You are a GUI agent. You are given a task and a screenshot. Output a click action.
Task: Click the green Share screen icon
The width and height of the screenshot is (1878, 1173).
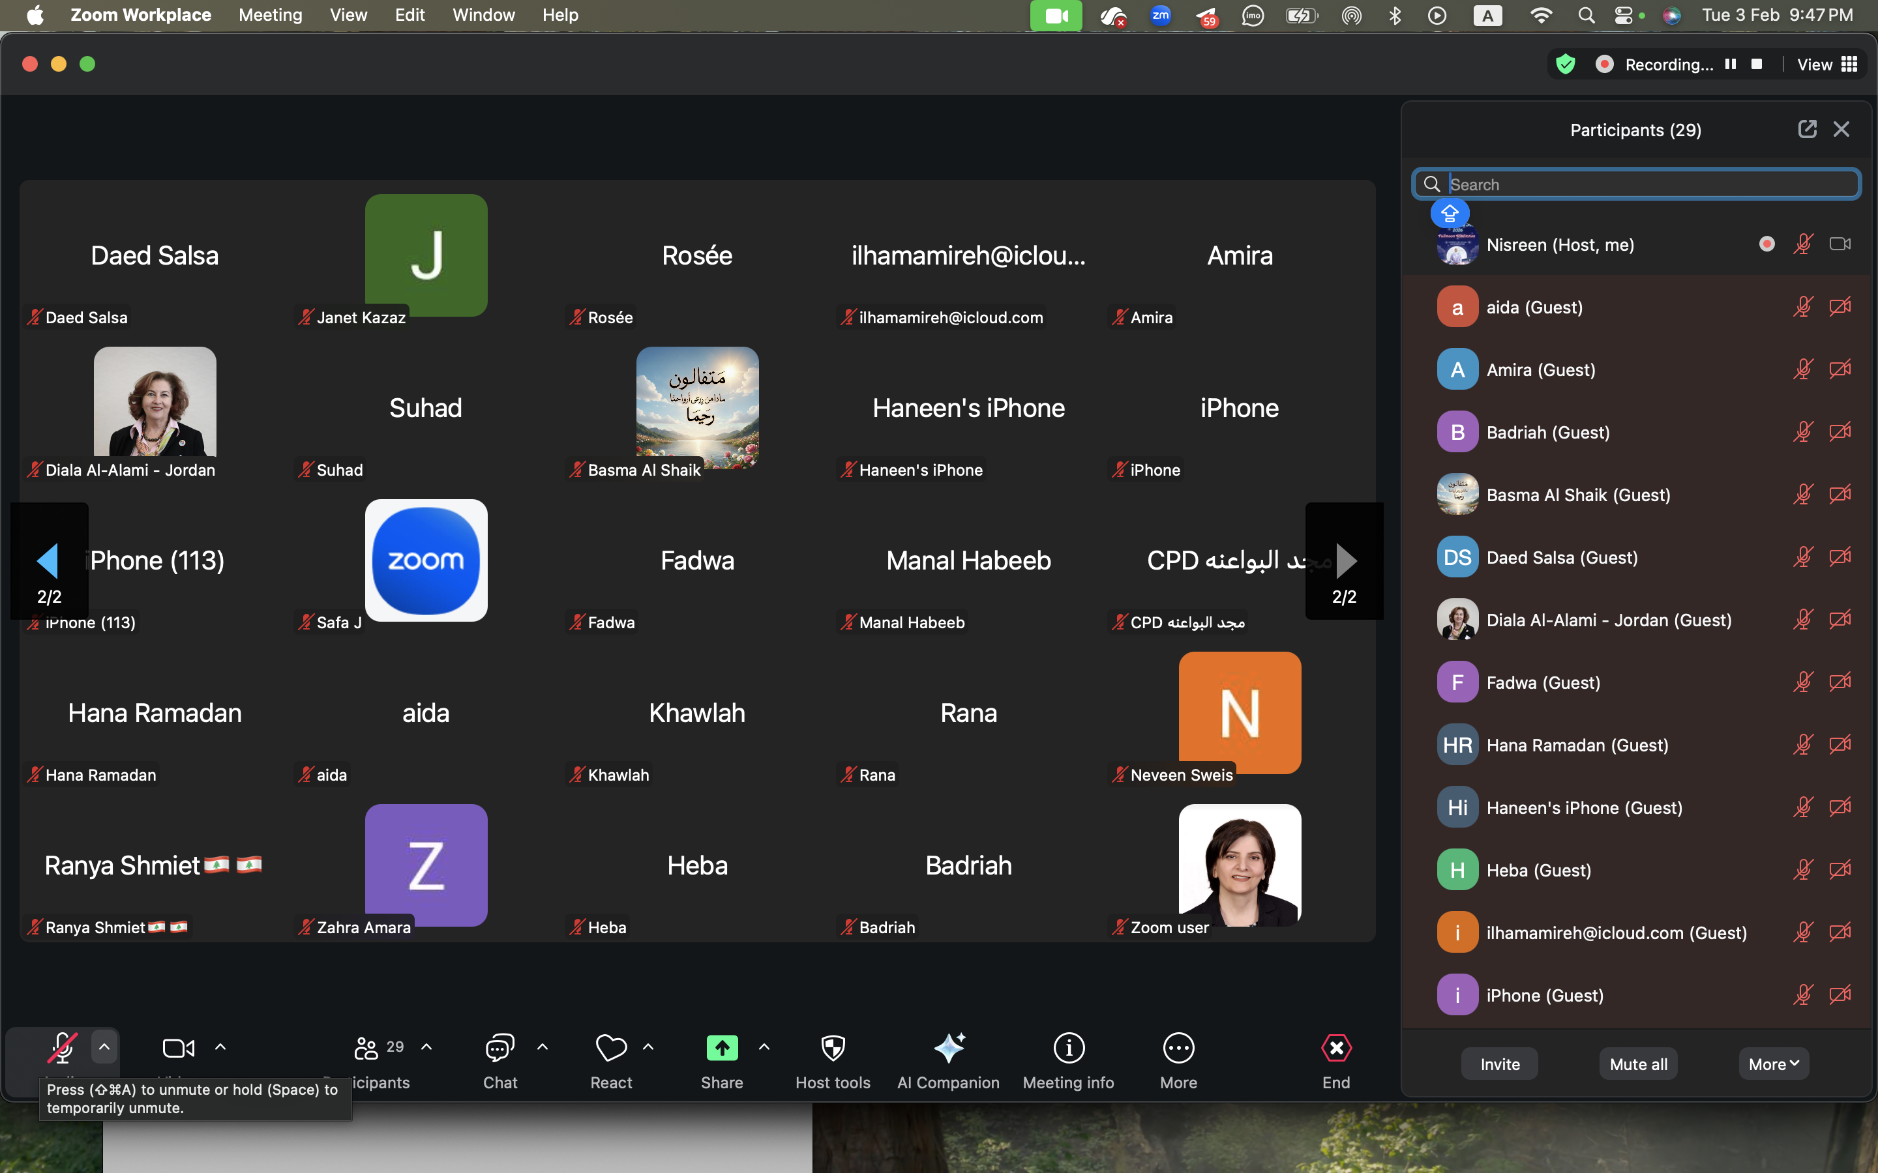(x=722, y=1048)
